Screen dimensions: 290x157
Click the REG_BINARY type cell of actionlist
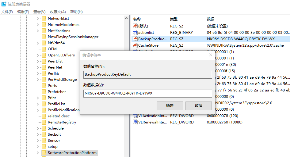pyautogui.click(x=181, y=33)
